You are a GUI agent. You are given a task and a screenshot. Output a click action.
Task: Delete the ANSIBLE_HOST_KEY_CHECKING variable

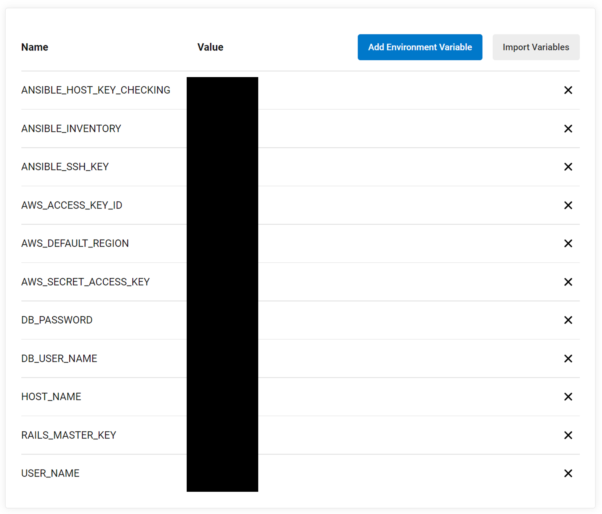click(568, 90)
